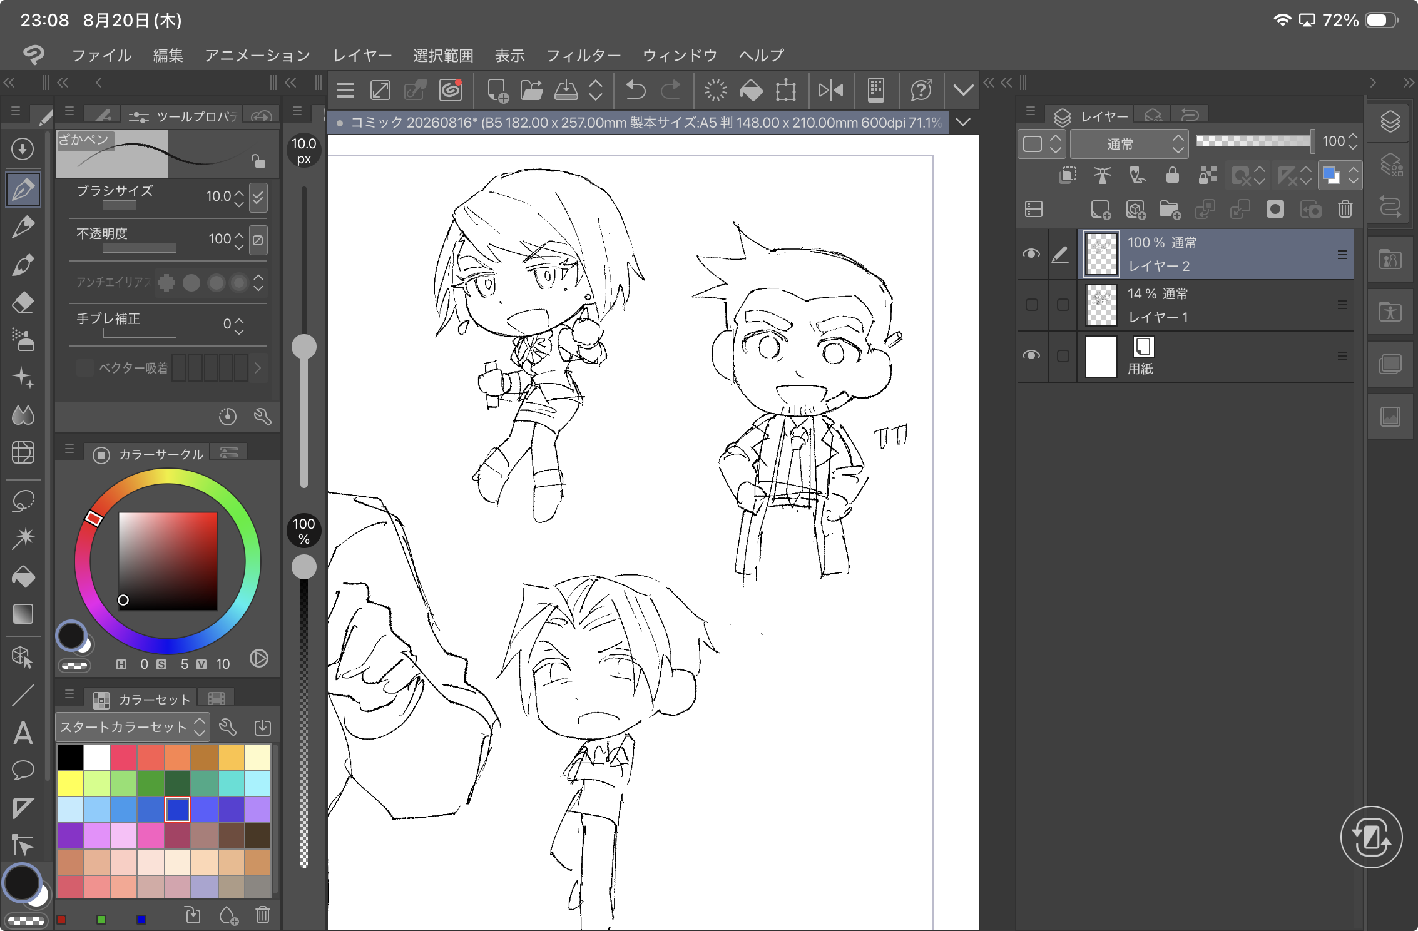Open the スタートカラーセット dropdown
The width and height of the screenshot is (1418, 931).
[133, 727]
